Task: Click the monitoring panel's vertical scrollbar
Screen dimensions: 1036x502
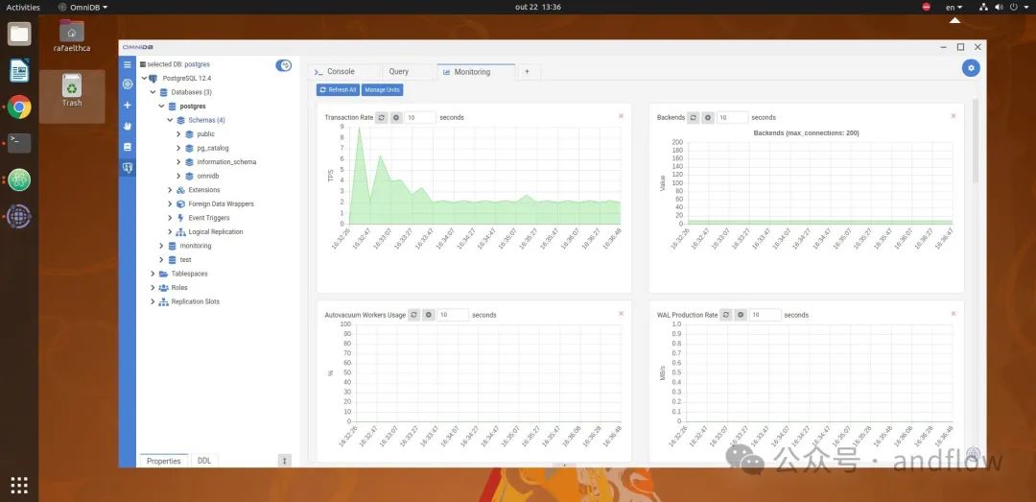Action: [x=975, y=141]
